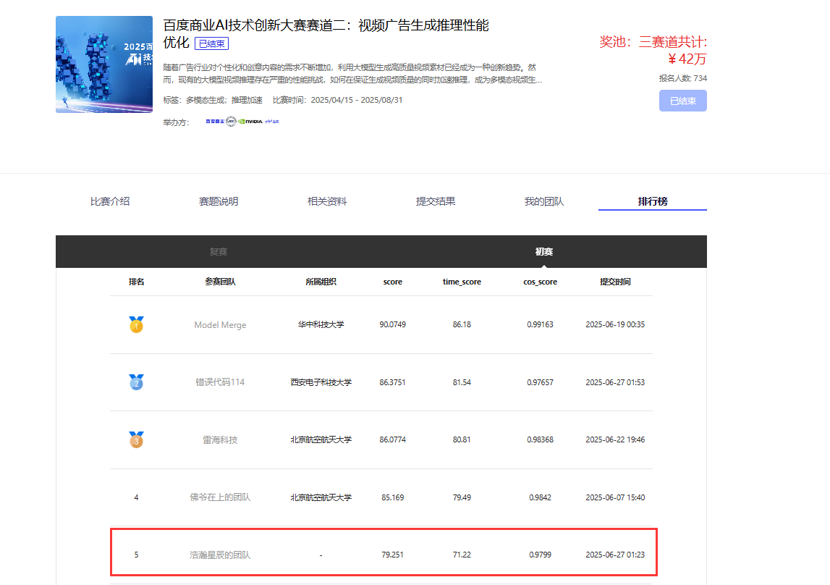Image resolution: width=830 pixels, height=585 pixels.
Task: Click time_score value 86.18
Action: point(462,324)
